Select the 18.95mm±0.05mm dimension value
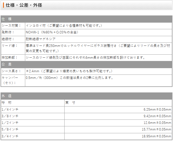The image size is (173, 141). pos(157,136)
